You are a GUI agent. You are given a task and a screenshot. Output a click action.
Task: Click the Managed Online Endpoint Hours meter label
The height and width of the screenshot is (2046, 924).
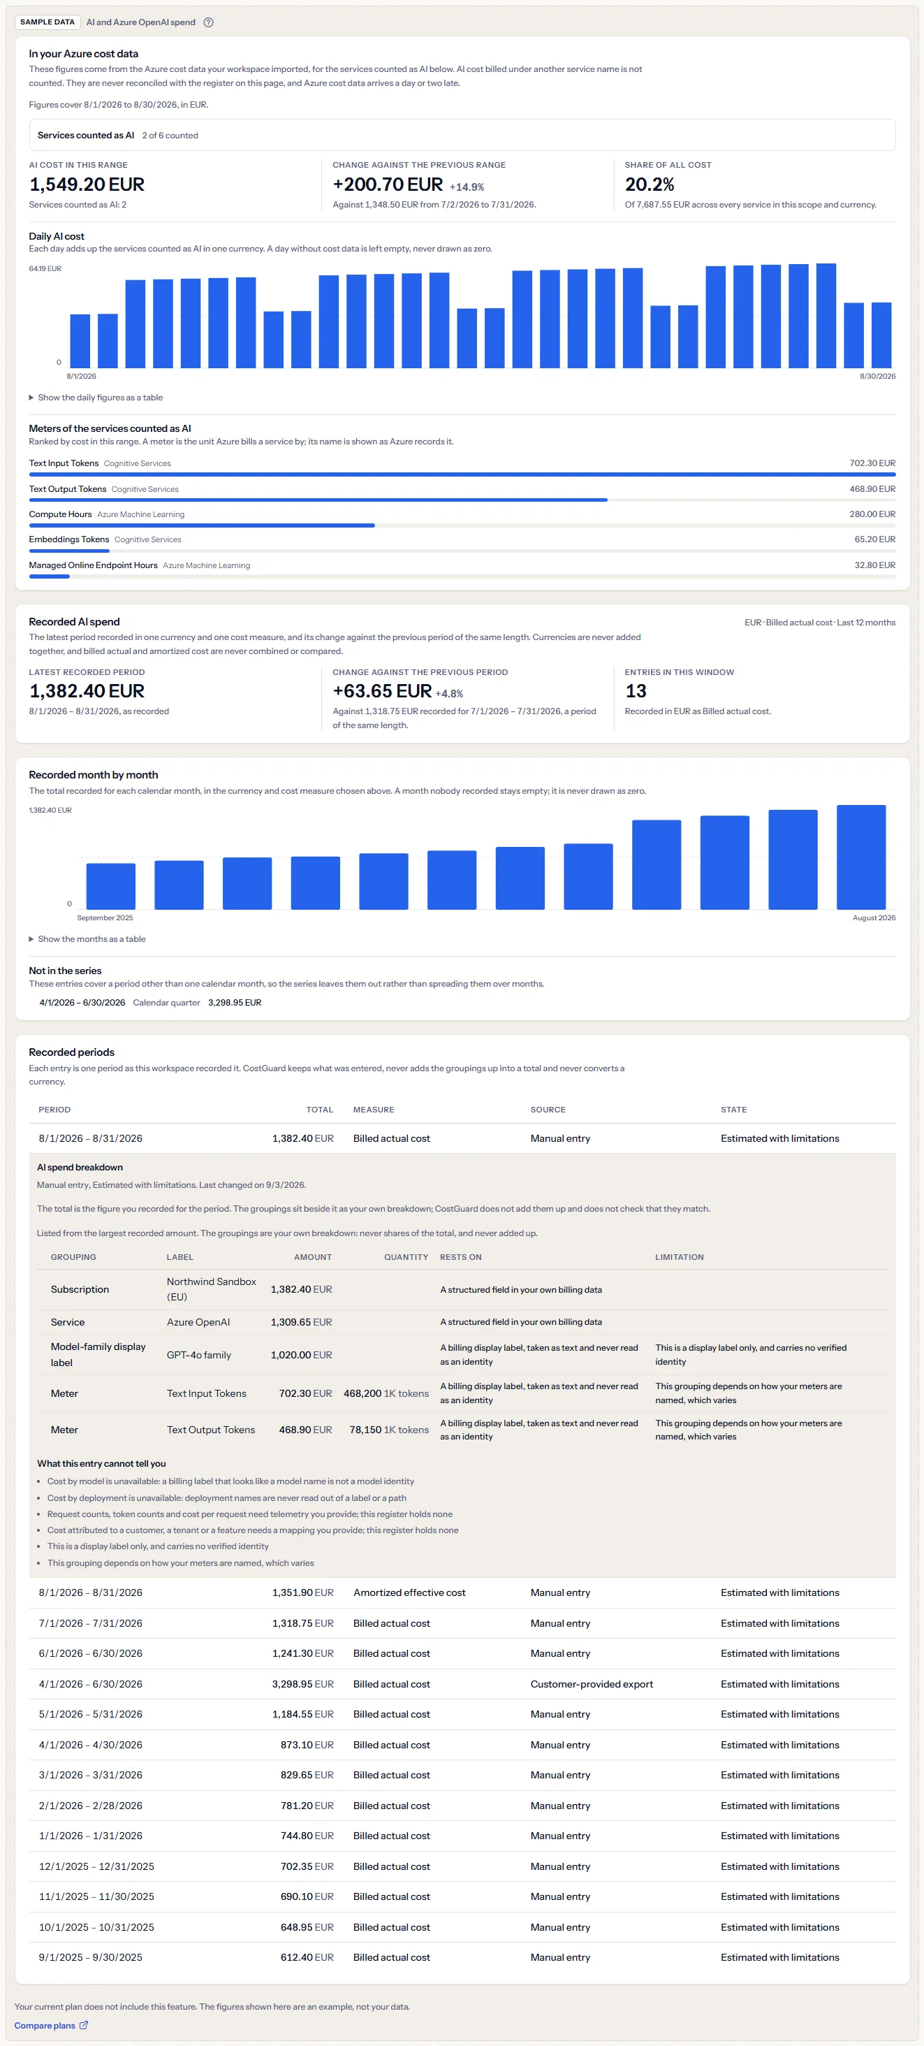(93, 565)
